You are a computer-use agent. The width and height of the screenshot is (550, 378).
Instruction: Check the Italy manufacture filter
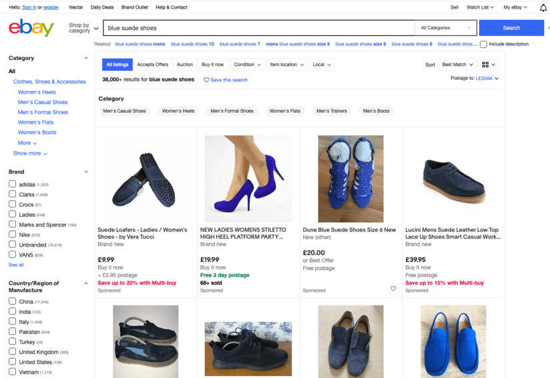(12, 321)
